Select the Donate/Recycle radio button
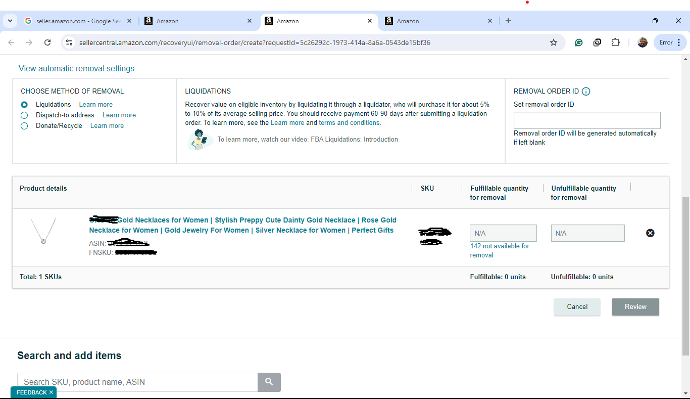 24,126
